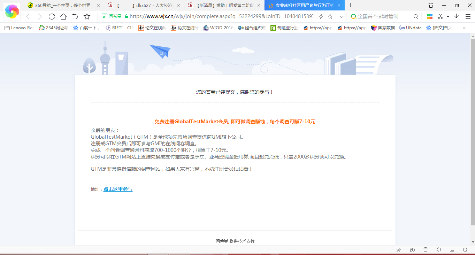Screen dimensions: 475x255
Task: Close the 专业虚拟社区用户参与行为 tab
Action: (339, 5)
